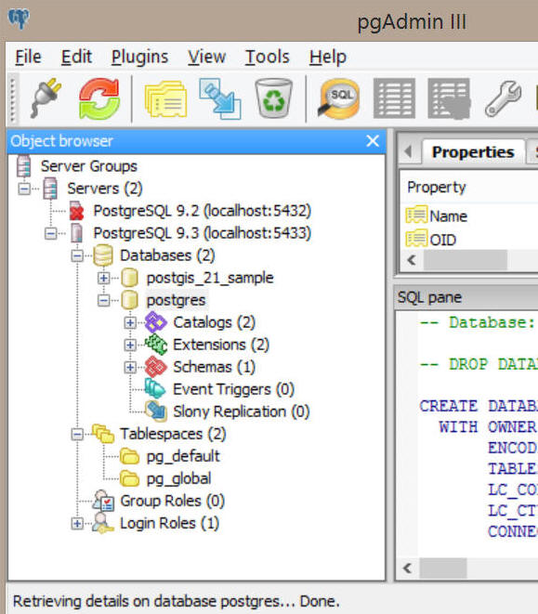
Task: Select the Server Groups root label
Action: coord(89,166)
